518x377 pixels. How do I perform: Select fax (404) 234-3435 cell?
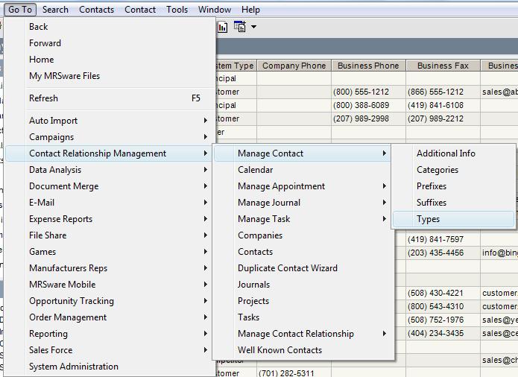(x=443, y=334)
